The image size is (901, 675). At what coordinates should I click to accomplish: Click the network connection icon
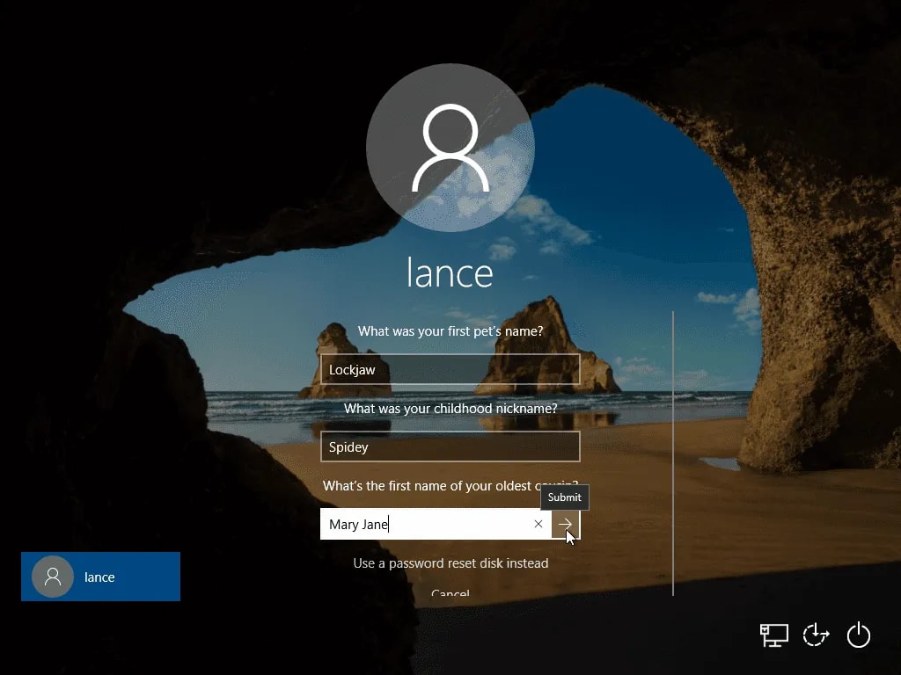[x=773, y=635]
